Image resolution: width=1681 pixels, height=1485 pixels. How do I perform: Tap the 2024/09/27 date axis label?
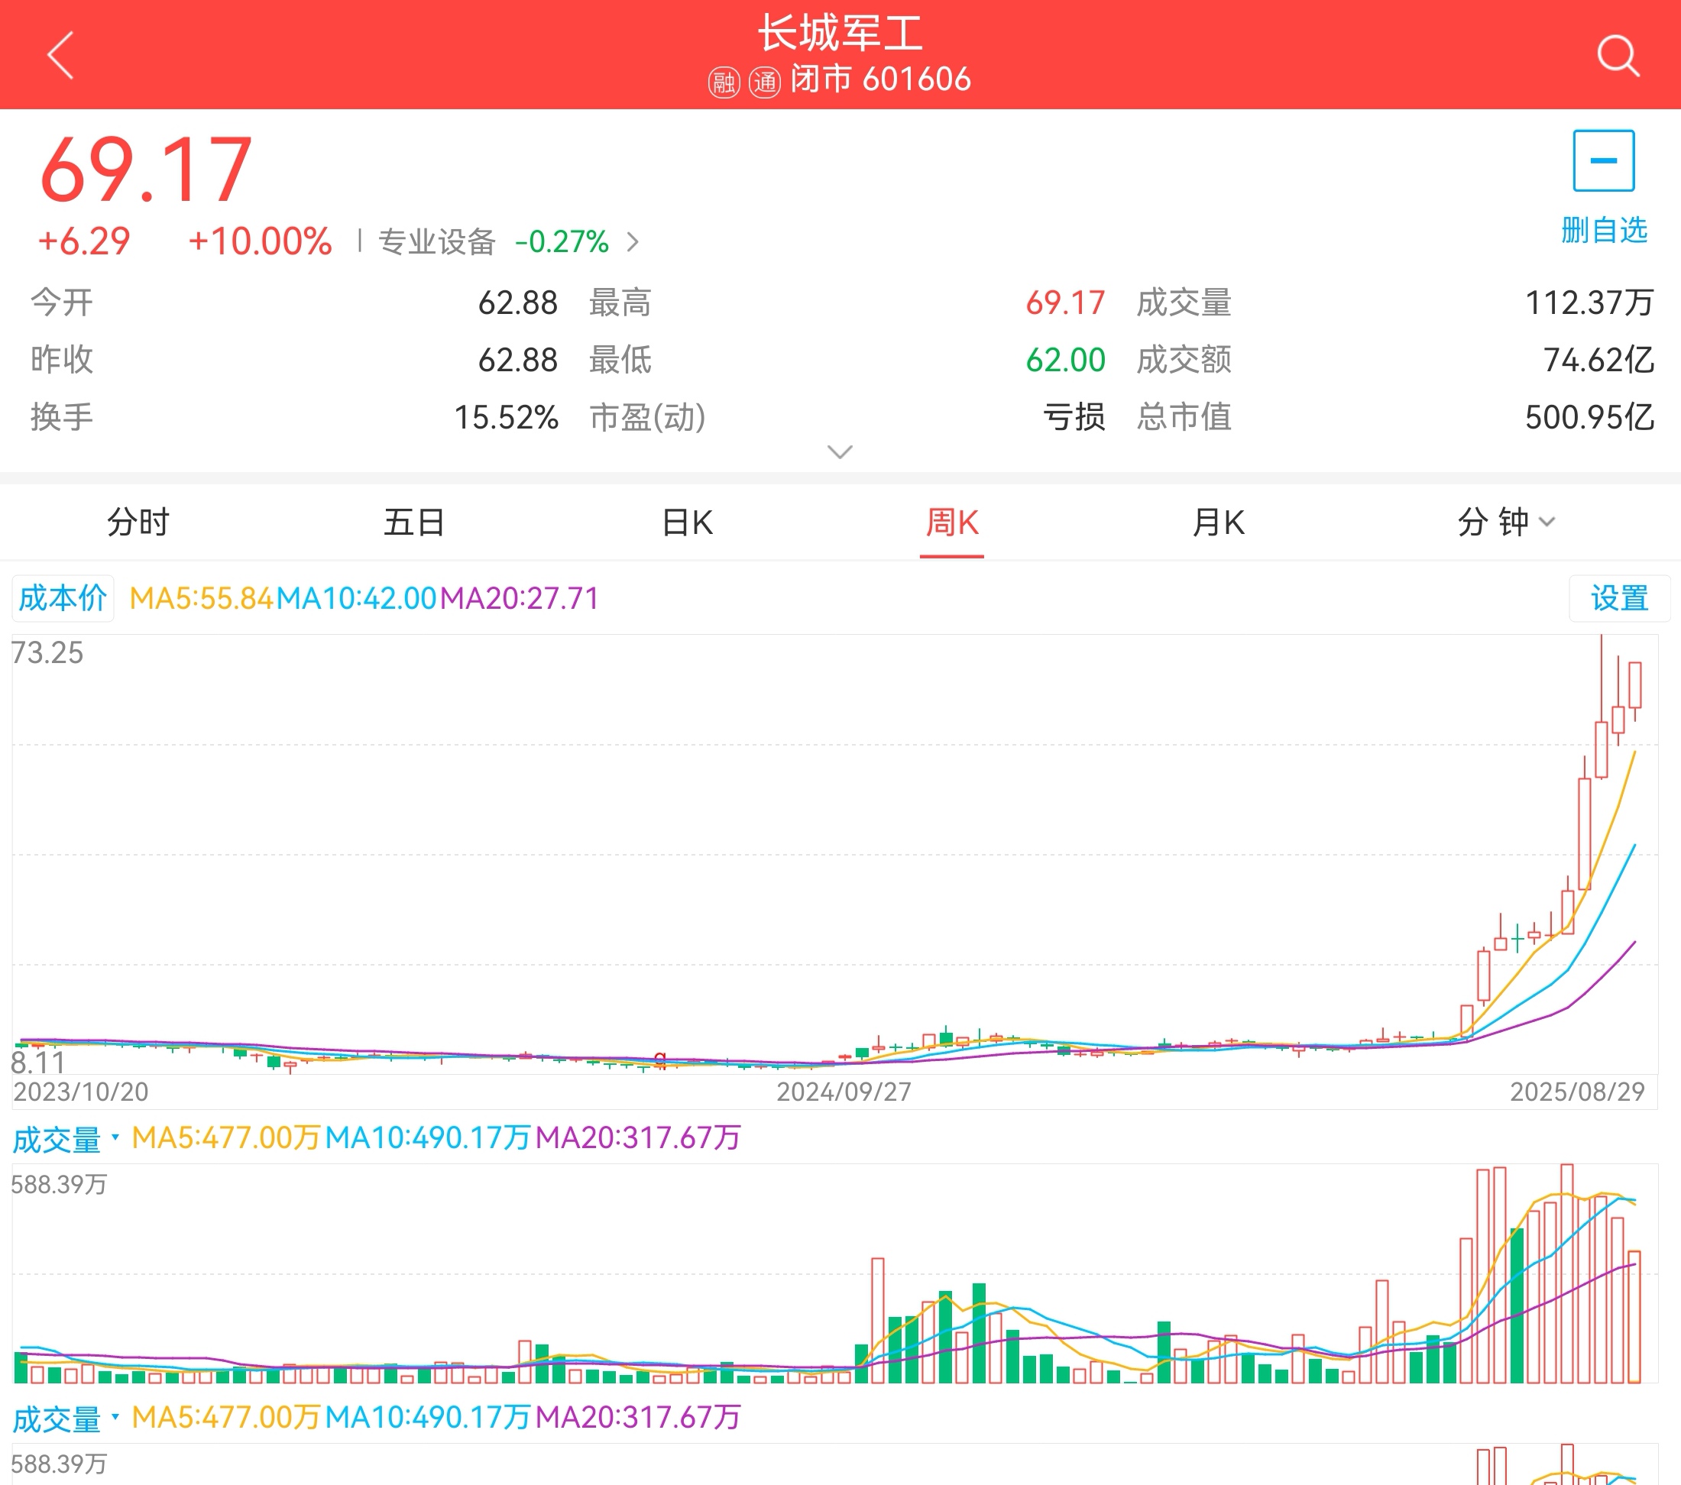click(844, 1092)
